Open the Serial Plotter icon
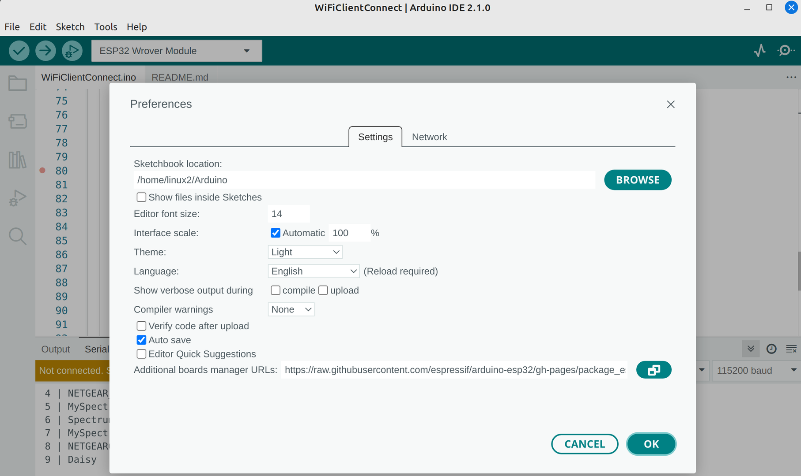The height and width of the screenshot is (476, 801). tap(759, 51)
